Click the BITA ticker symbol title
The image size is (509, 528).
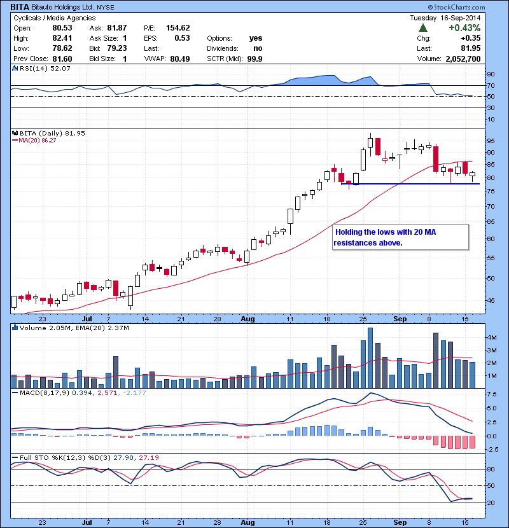pos(20,7)
